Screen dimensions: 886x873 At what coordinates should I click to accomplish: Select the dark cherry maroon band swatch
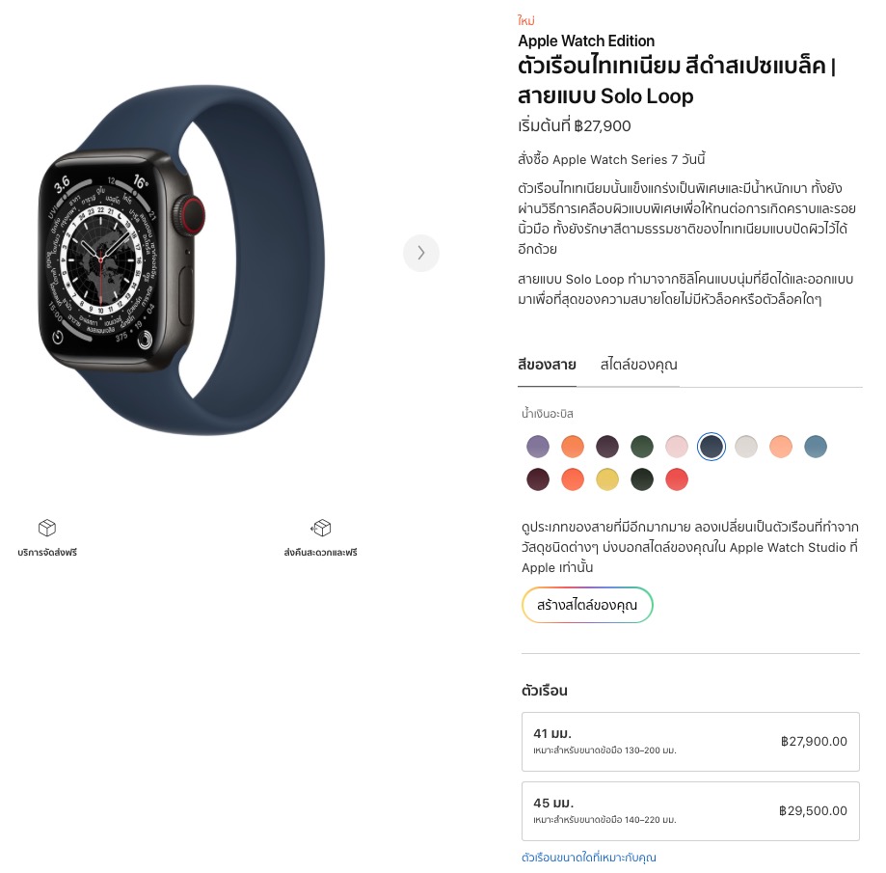pyautogui.click(x=538, y=479)
